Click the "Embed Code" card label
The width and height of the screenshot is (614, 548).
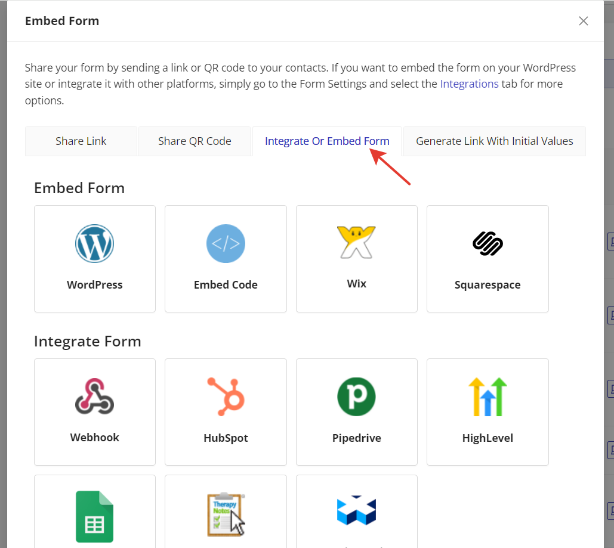click(x=226, y=285)
